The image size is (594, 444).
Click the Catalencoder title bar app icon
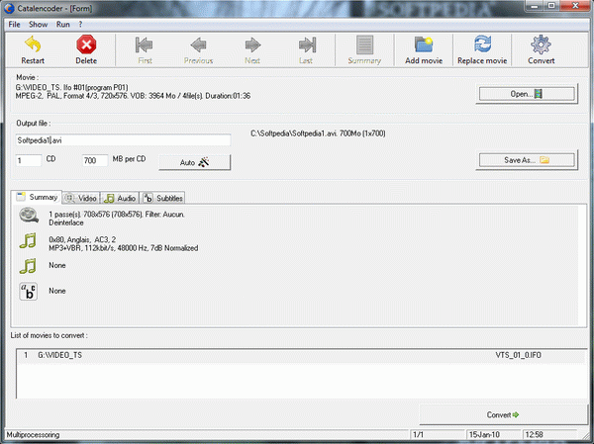[x=9, y=8]
